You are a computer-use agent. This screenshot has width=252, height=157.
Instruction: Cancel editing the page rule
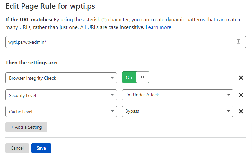pos(17,148)
